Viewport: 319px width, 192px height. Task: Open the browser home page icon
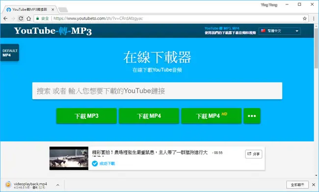[x=28, y=19]
